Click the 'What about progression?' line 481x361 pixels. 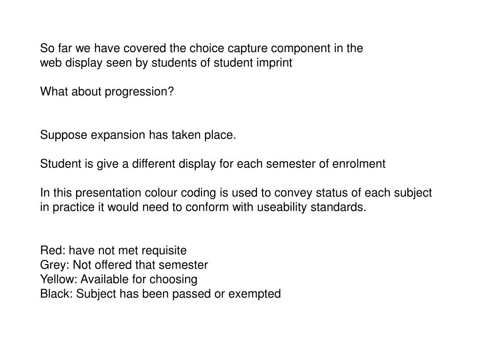[107, 92]
